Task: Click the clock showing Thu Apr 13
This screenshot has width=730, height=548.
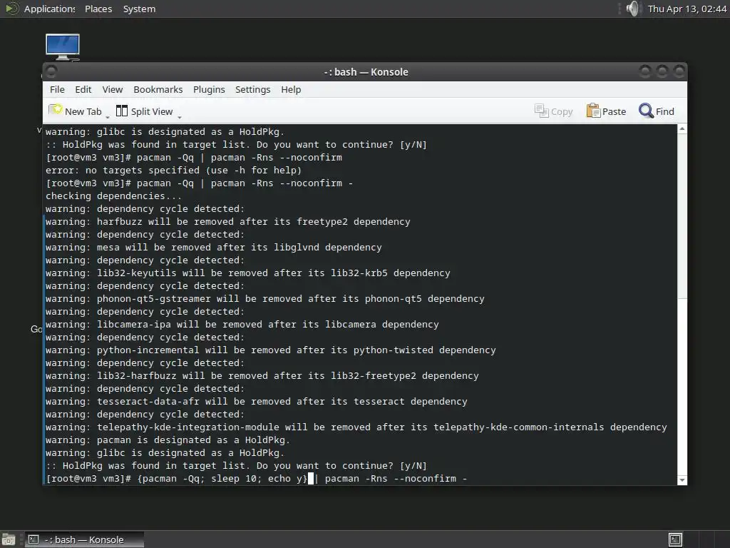Action: [687, 9]
